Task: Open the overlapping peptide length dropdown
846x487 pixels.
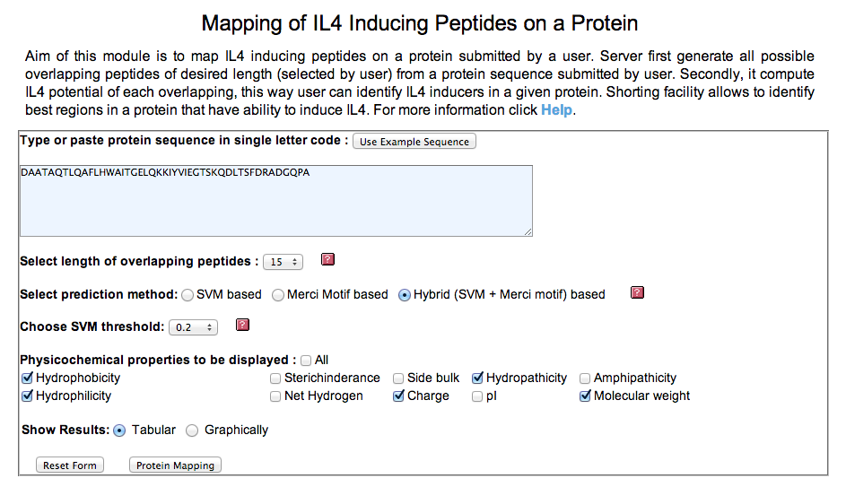Action: (x=283, y=262)
